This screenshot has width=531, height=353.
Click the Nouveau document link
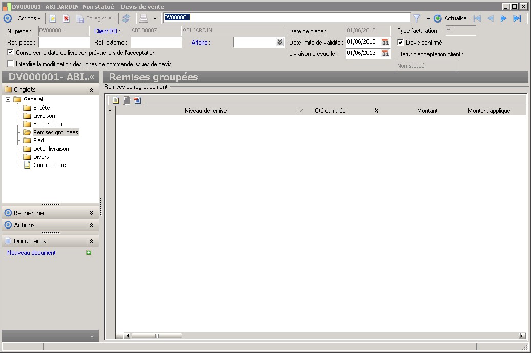point(31,253)
